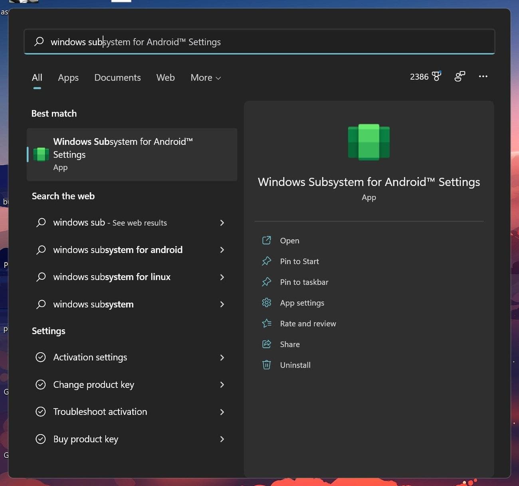This screenshot has height=486, width=519.
Task: Select the Change product key result
Action: [x=93, y=385]
